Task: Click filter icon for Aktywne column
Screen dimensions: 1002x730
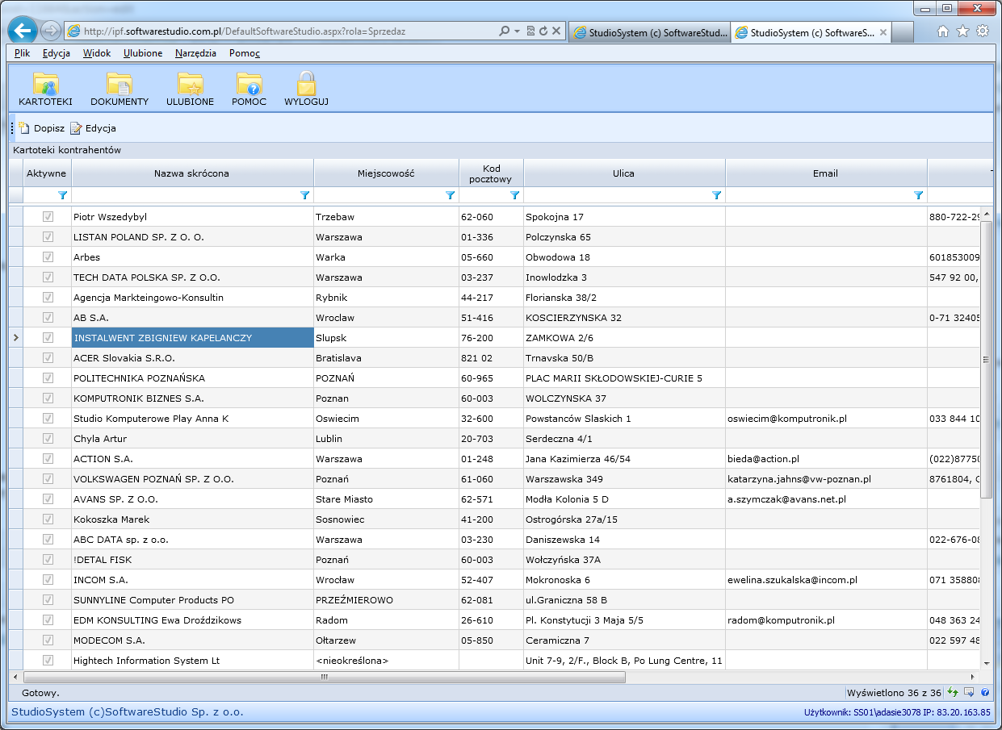Action: tap(63, 195)
